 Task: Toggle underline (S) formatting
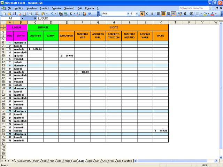point(152,14)
